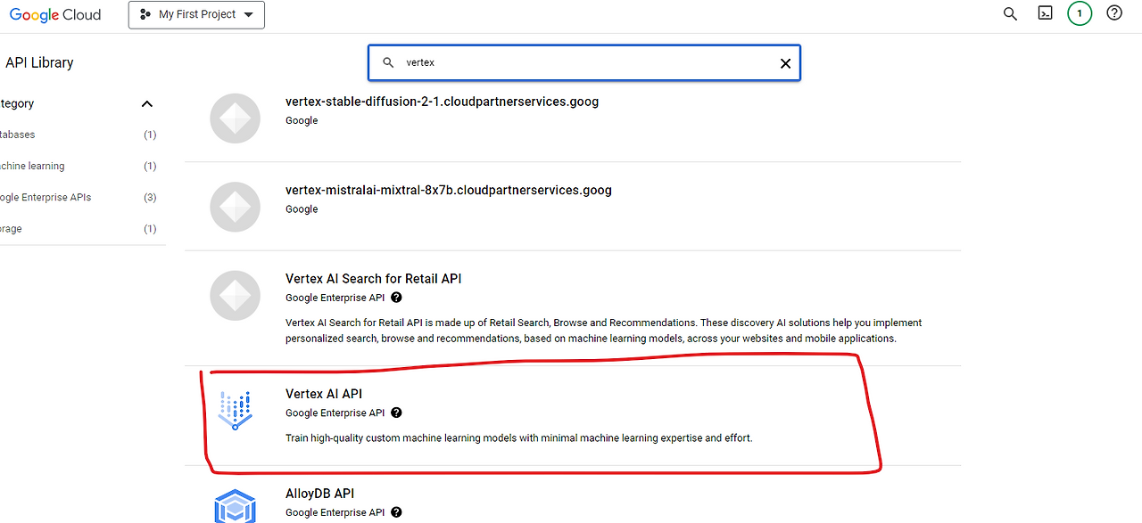Click Vertex AI Search for Retail icon
This screenshot has height=523, width=1142.
235,296
